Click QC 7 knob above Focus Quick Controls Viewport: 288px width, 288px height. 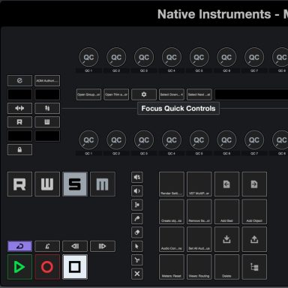(x=254, y=57)
